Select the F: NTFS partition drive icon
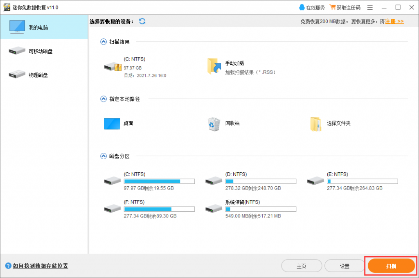 click(112, 209)
